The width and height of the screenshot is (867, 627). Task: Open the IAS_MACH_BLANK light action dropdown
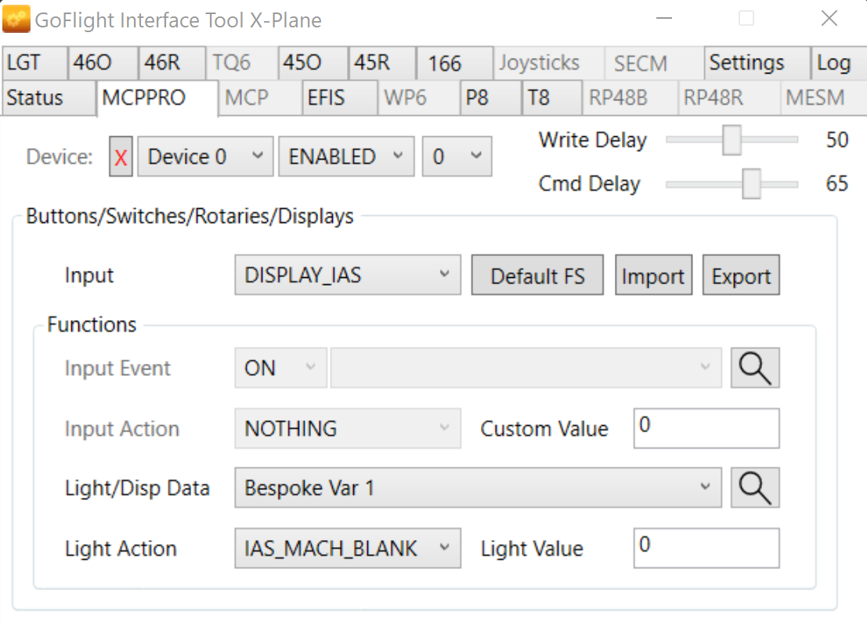coord(348,549)
